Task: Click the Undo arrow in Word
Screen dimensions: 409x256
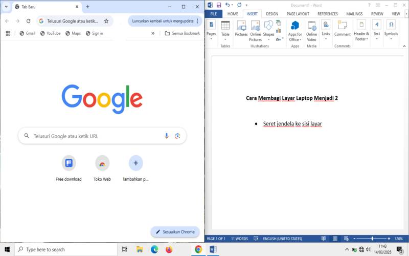Action: (x=228, y=5)
